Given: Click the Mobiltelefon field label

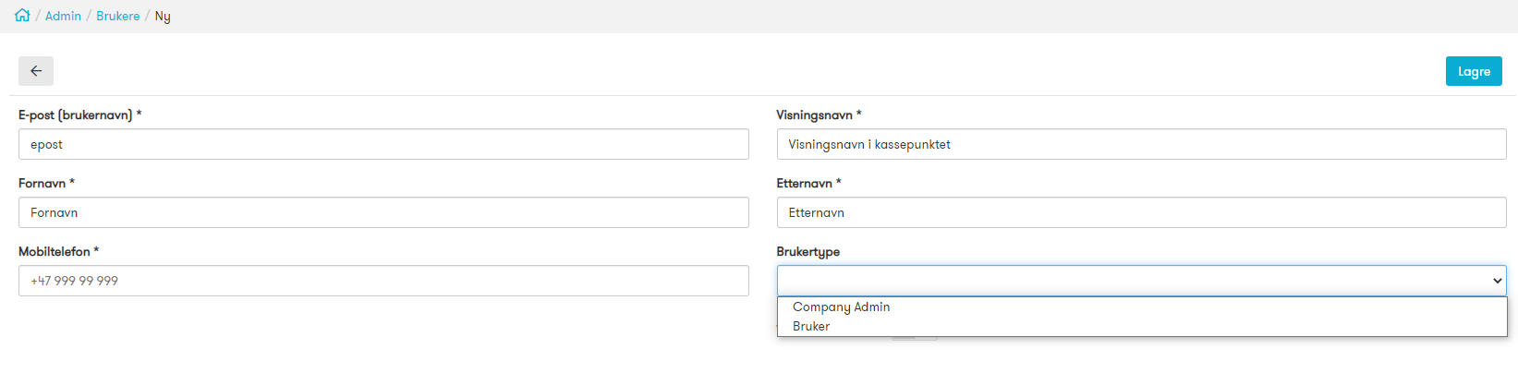Looking at the screenshot, I should click(58, 251).
